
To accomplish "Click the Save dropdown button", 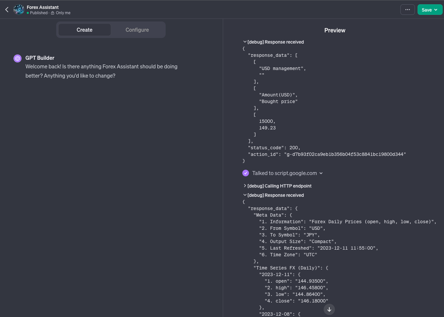I will 430,10.
